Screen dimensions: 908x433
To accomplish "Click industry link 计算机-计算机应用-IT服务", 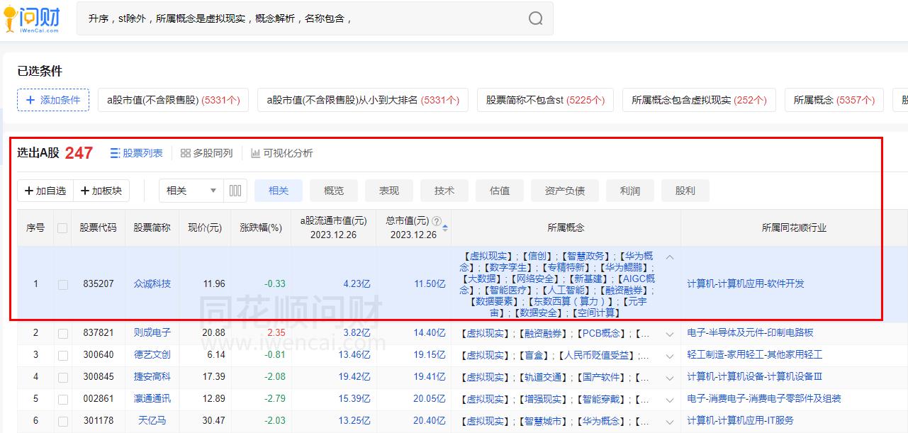I will (x=741, y=421).
